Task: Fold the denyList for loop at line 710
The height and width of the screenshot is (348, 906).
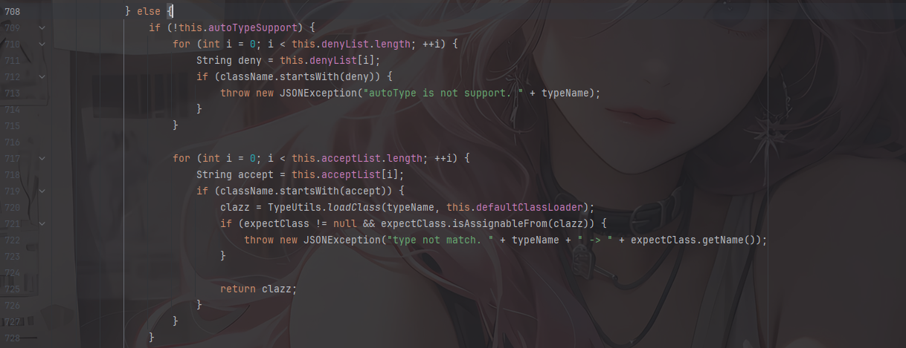Action: (42, 45)
